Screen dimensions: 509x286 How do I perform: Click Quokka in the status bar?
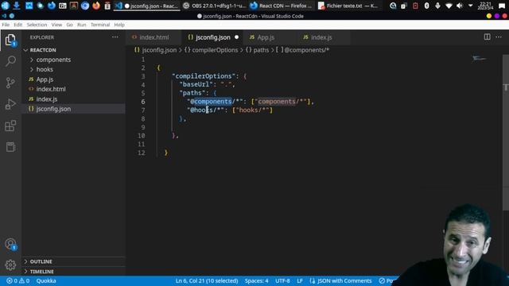coord(46,280)
